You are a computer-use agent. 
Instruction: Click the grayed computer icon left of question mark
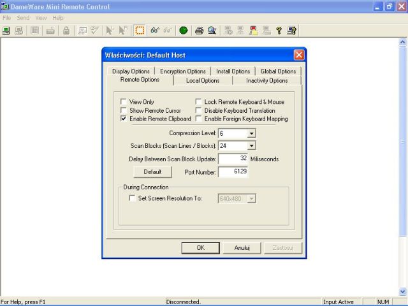[x=266, y=31]
